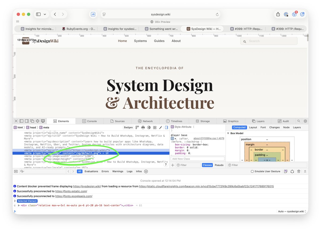Toggle the details sidebar panel icon
Image resolution: width=321 pixels, height=231 pixels.
[167, 127]
